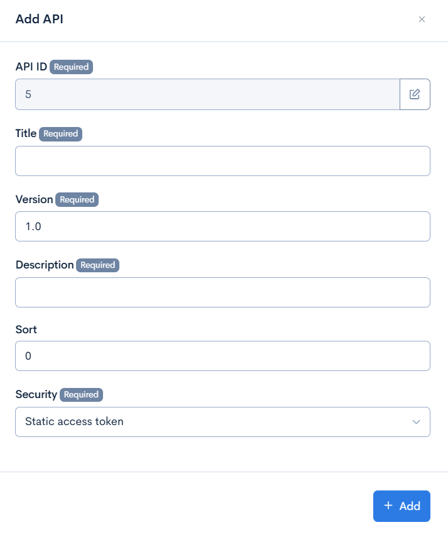Click the plus icon inside the Add button
The height and width of the screenshot is (537, 448).
click(388, 506)
